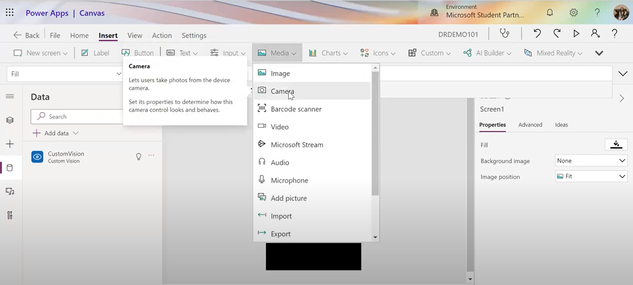This screenshot has height=285, width=633.
Task: Insert a Label control
Action: (x=95, y=53)
